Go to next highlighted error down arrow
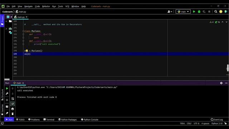The image size is (229, 129). click(x=226, y=22)
